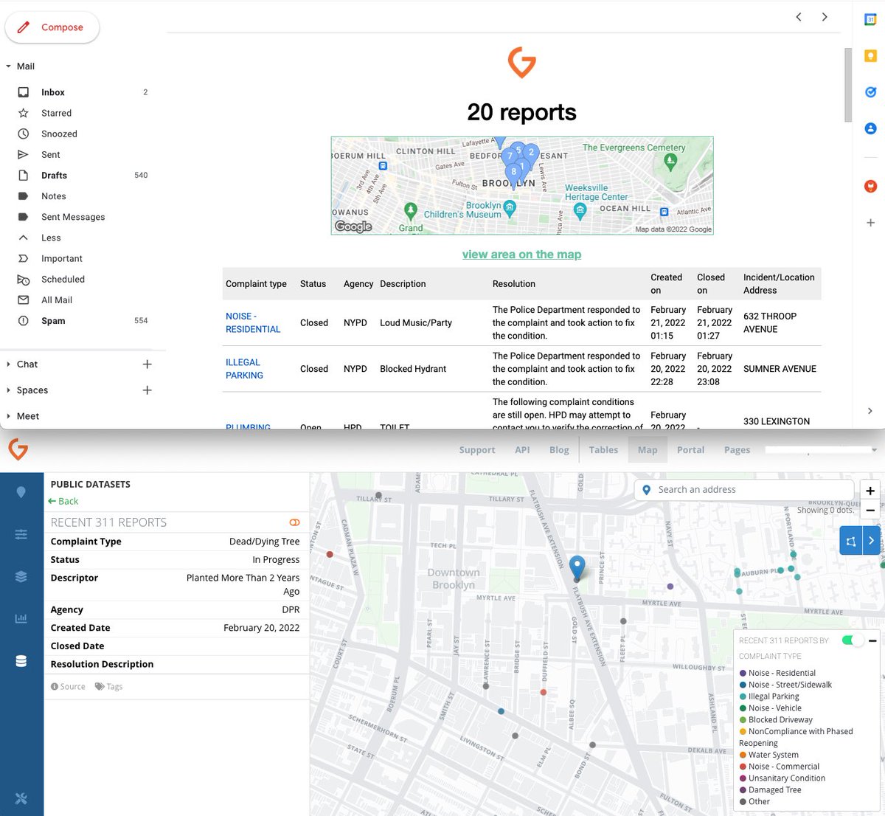Screen dimensions: 885x816
Task: Open 'view area on the map' link
Action: tap(521, 255)
